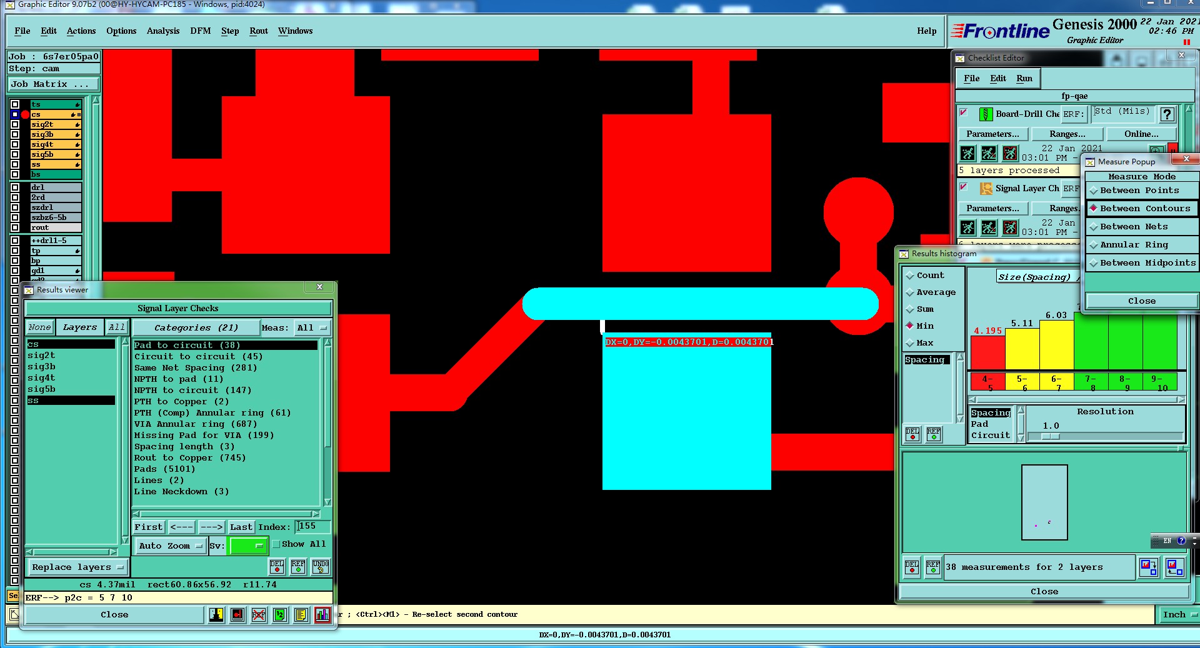Click the REF icon in Results viewer
Screen dimensions: 1200x648
(x=298, y=567)
